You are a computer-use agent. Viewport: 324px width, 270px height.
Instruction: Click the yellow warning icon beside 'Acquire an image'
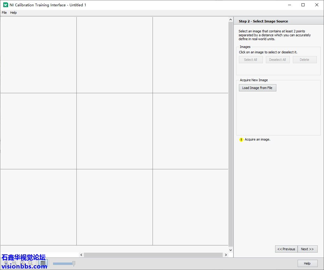coord(241,140)
